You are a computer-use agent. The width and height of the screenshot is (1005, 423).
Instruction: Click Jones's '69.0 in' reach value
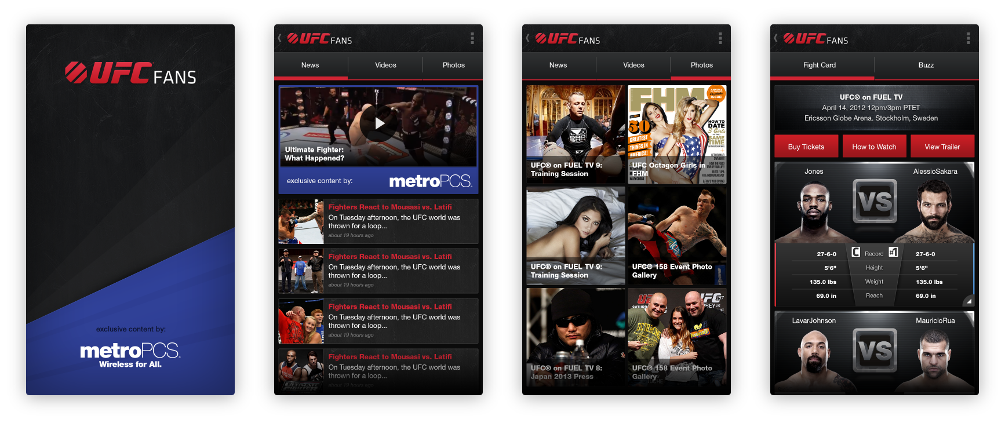[x=826, y=296]
